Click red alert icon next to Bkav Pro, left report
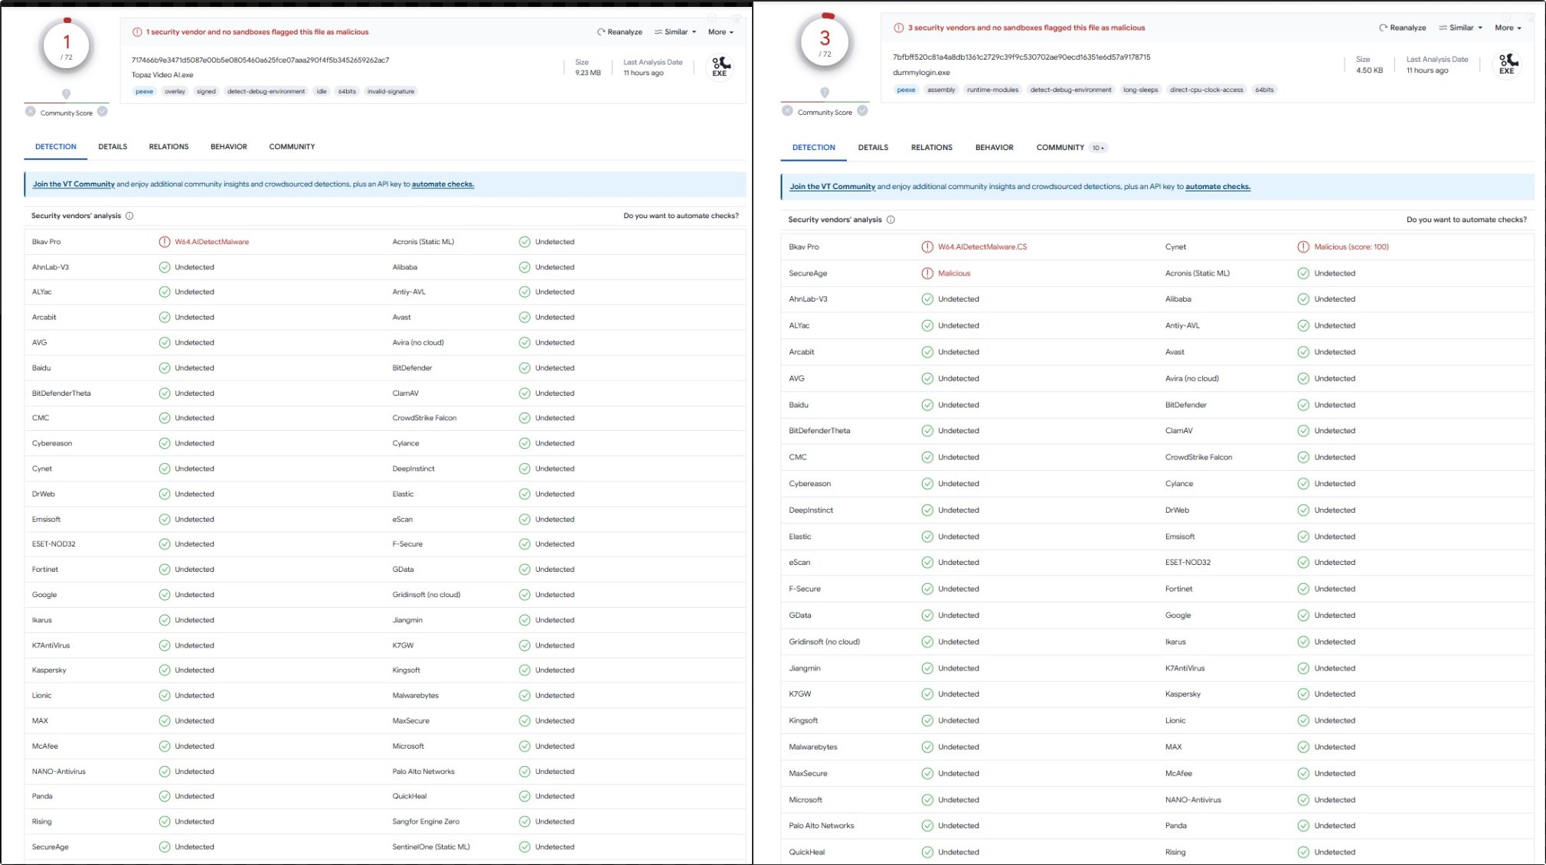This screenshot has height=865, width=1546. (165, 242)
